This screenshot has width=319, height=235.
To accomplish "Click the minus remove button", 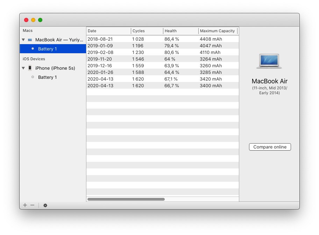I will [32, 205].
